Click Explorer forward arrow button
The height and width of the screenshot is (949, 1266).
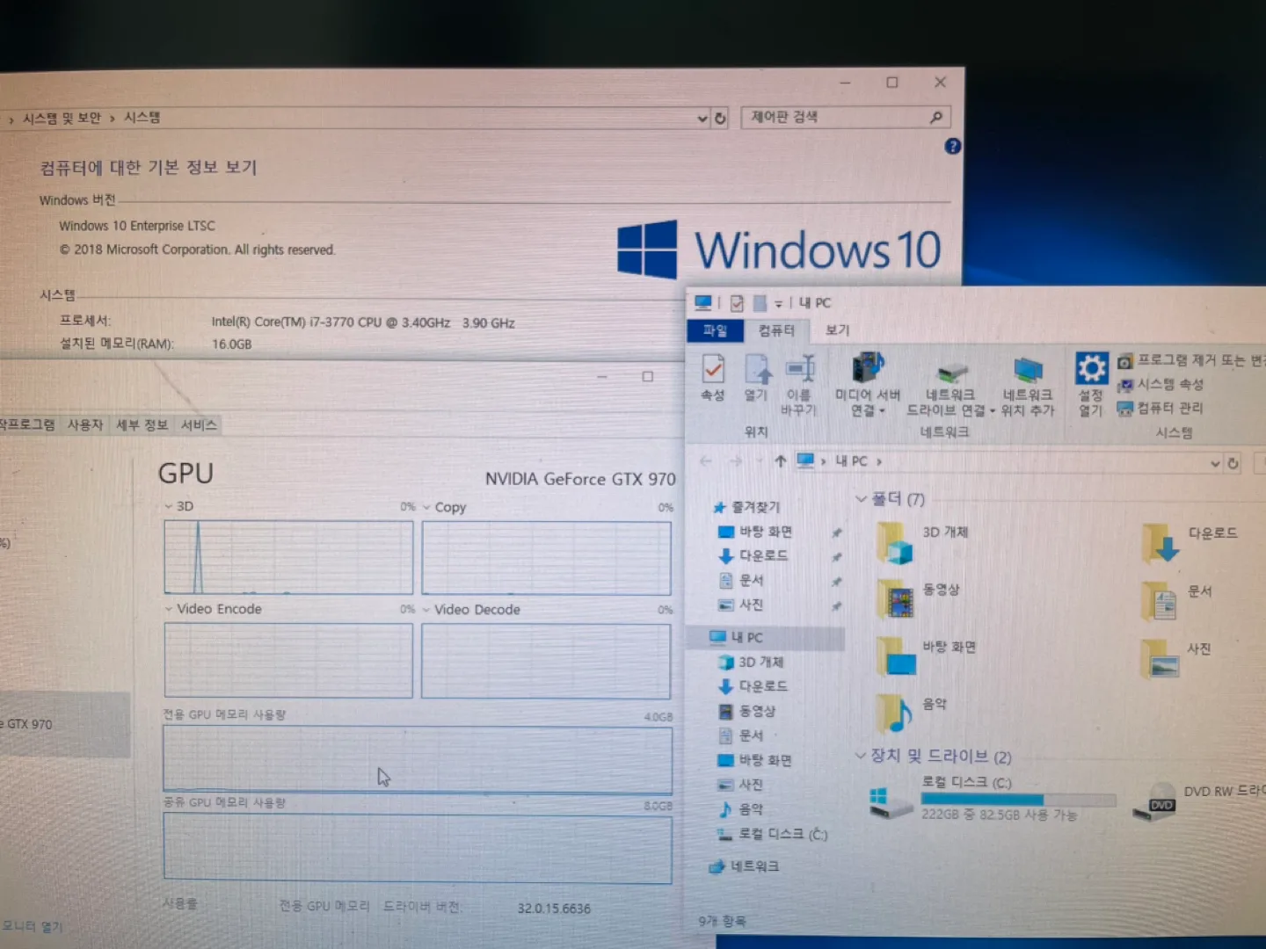[x=736, y=460]
